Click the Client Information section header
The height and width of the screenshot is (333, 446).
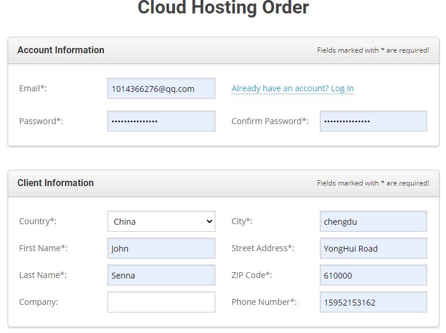coord(56,183)
